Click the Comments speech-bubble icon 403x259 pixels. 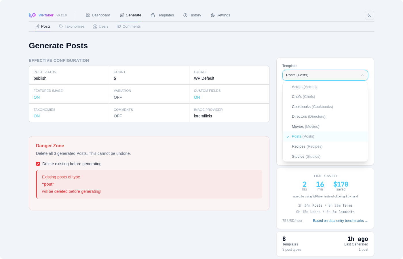coord(119,26)
